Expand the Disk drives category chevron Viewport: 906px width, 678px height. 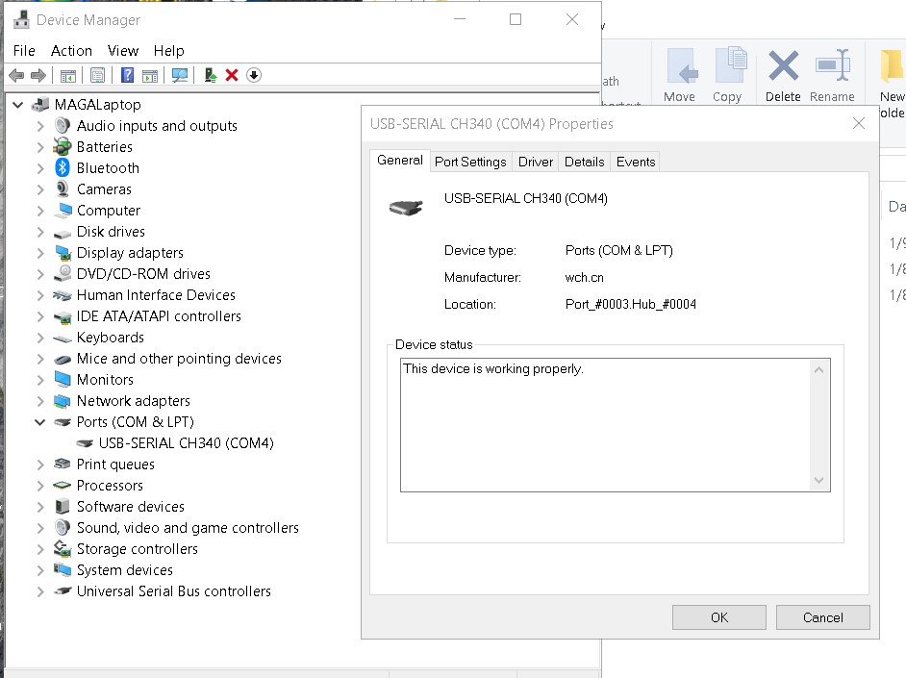click(40, 232)
